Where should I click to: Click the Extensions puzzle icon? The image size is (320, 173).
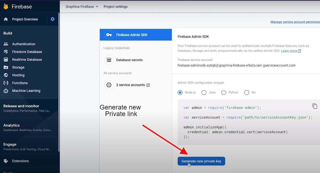(6, 161)
